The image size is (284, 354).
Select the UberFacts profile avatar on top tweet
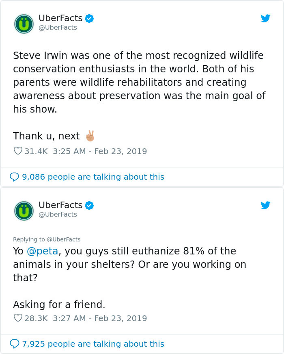coord(24,24)
